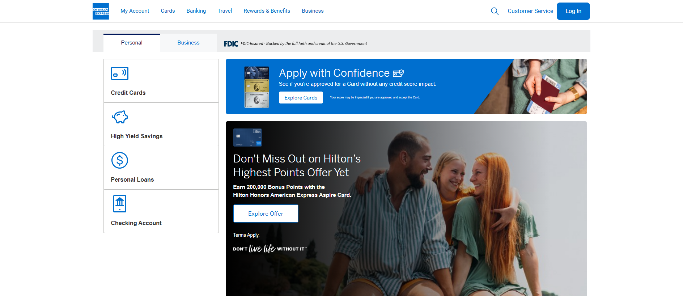
Task: Select the Personal tab
Action: 132,43
